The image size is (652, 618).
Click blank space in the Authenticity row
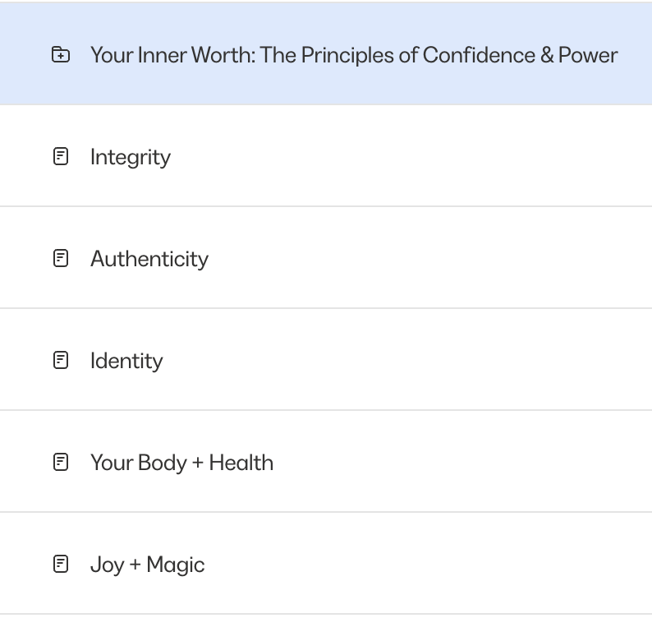429,258
